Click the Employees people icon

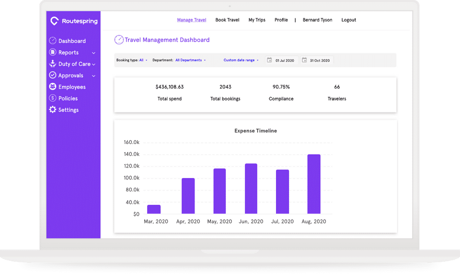click(53, 87)
